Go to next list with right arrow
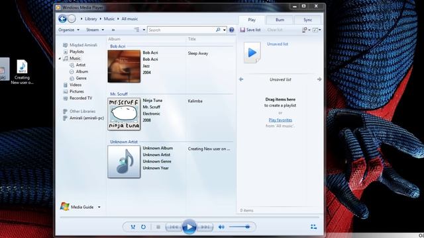The height and width of the screenshot is (238, 424). [x=319, y=79]
